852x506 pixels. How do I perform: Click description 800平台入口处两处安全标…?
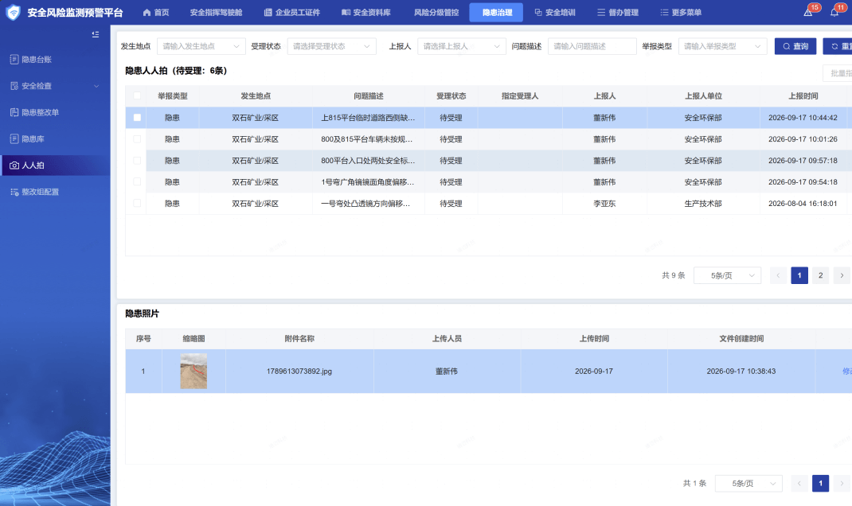[x=368, y=161]
